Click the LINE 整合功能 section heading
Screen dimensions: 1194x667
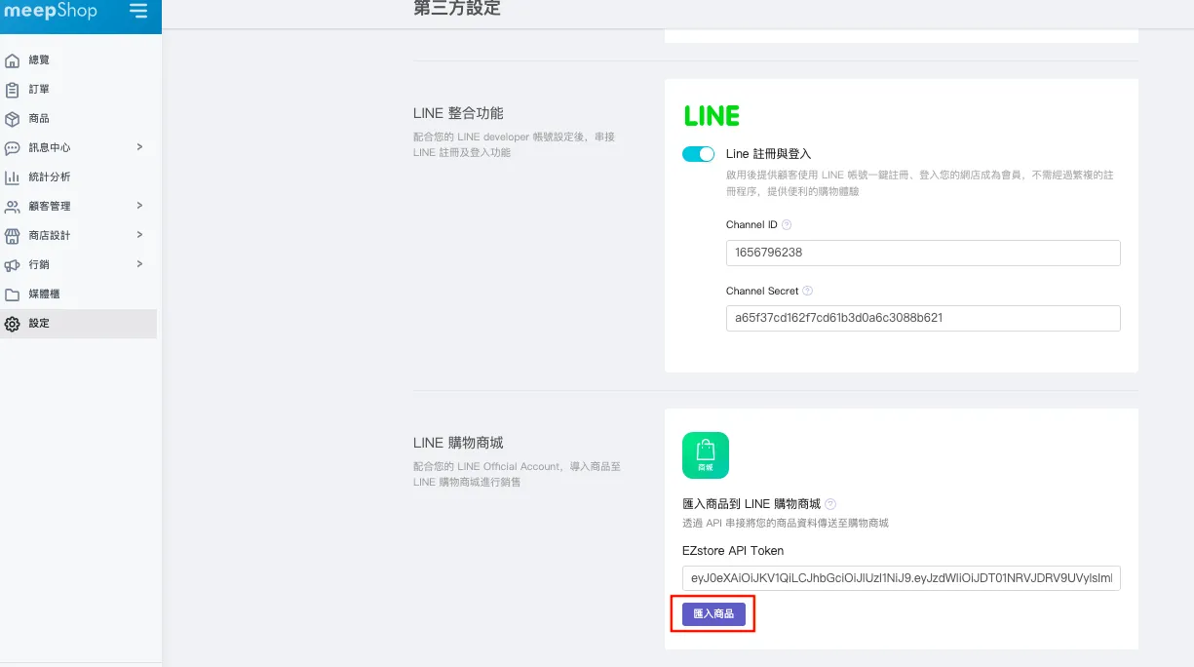click(x=458, y=113)
